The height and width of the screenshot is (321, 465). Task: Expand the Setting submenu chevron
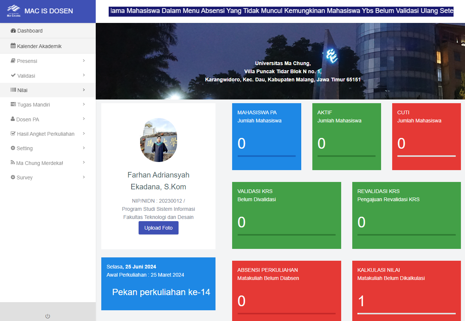84,148
